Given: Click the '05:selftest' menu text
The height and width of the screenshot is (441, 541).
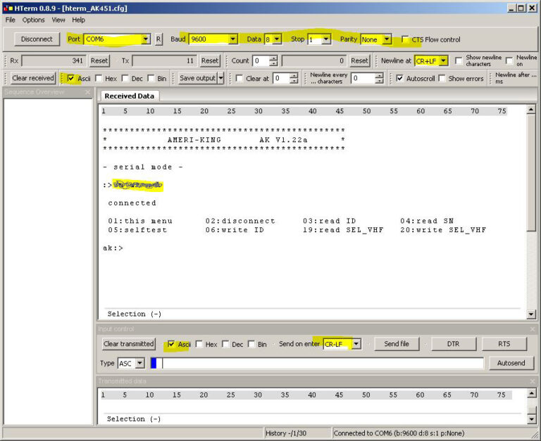Looking at the screenshot, I should 137,230.
